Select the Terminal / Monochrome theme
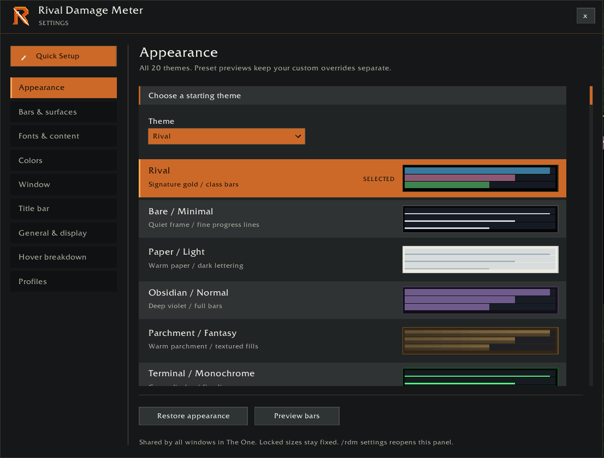Viewport: 604px width, 458px height. (x=352, y=374)
